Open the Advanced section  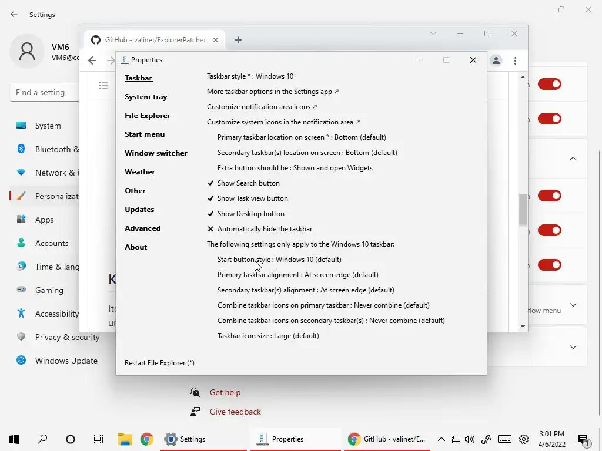142,228
